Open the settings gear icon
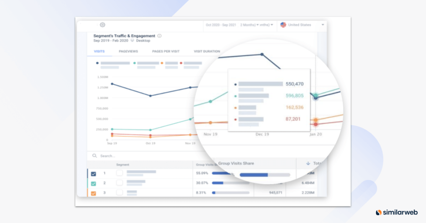Screen dimensions: 426x223 pos(102,25)
